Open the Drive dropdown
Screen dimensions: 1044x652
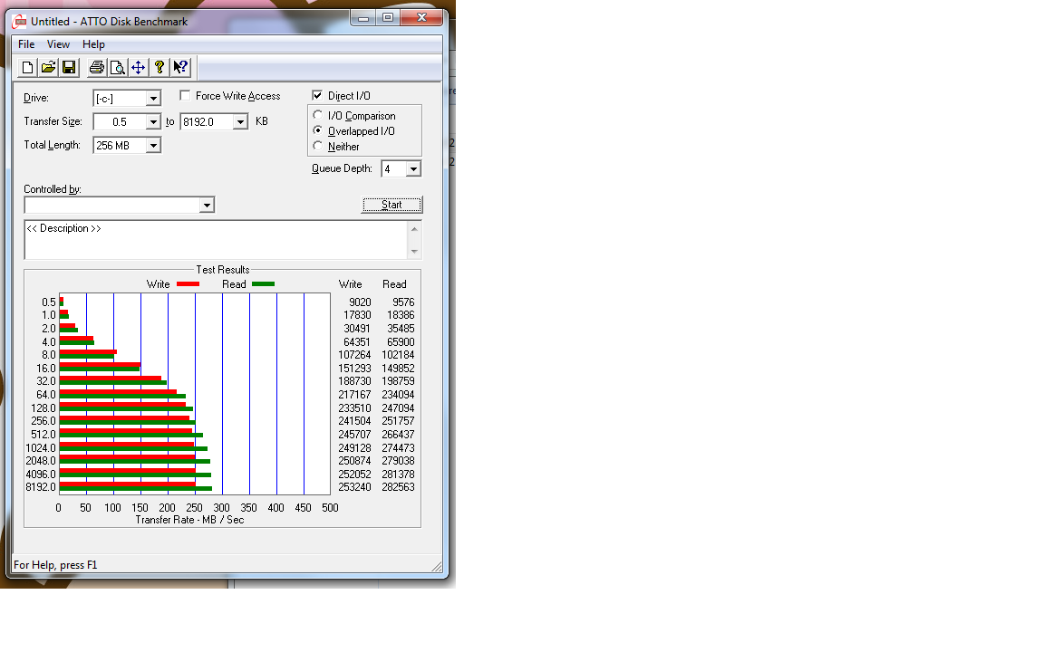coord(153,99)
